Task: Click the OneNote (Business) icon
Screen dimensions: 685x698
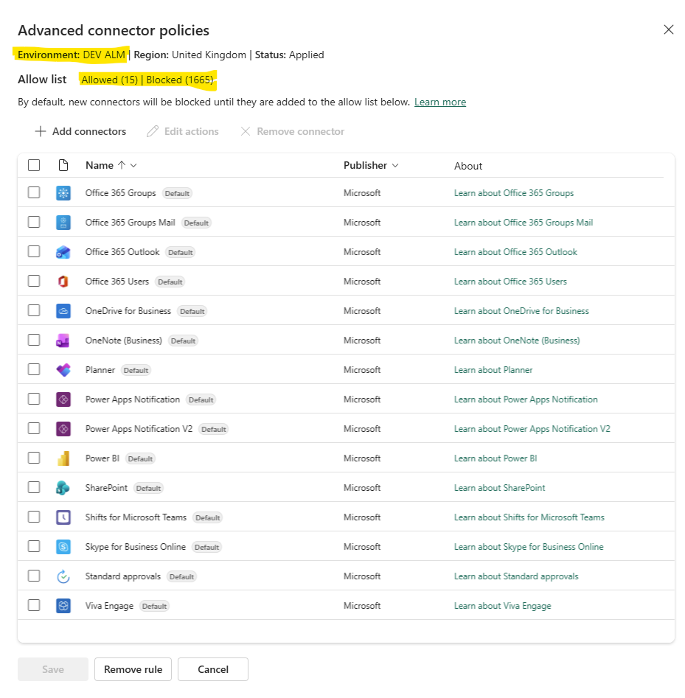Action: click(x=63, y=340)
